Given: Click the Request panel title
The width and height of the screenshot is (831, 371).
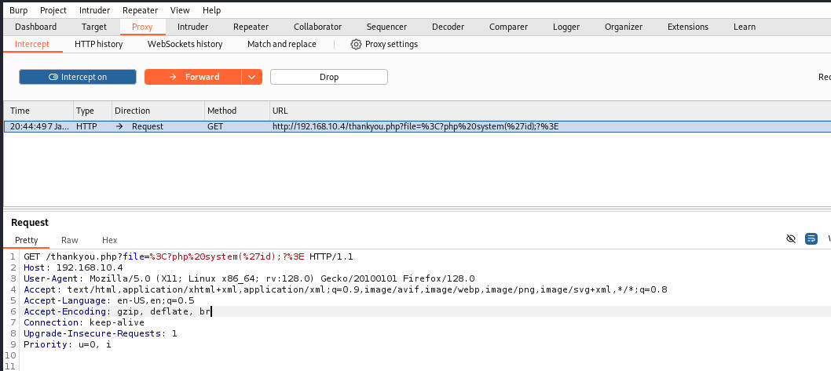Looking at the screenshot, I should tap(30, 222).
